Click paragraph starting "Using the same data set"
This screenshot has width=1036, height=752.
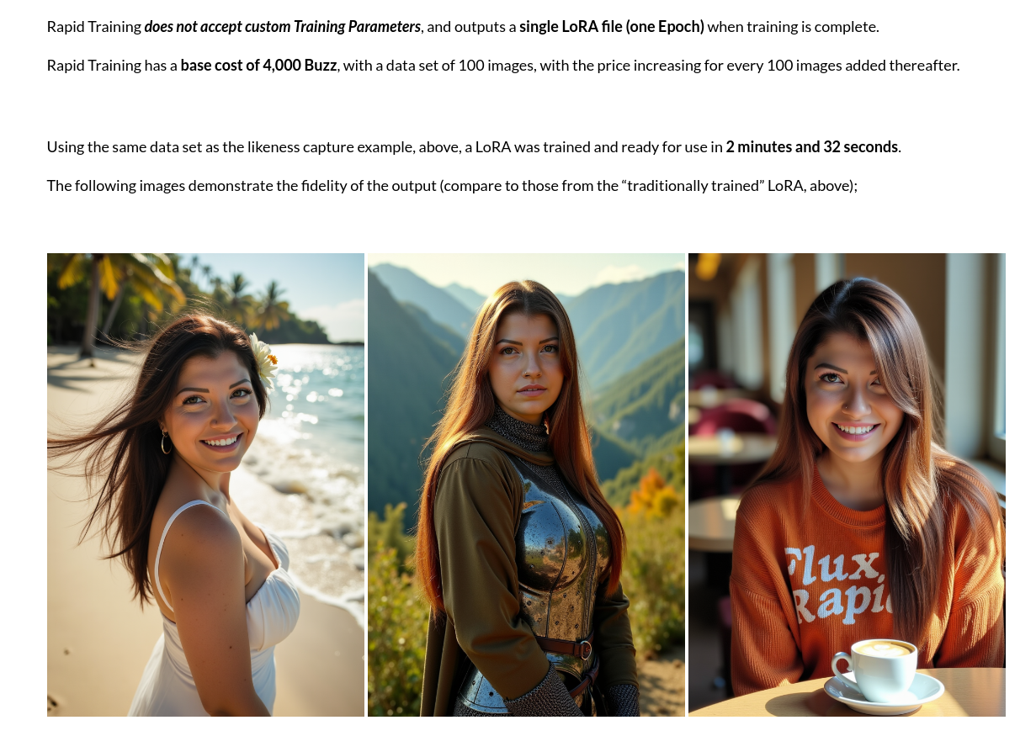[x=474, y=147]
